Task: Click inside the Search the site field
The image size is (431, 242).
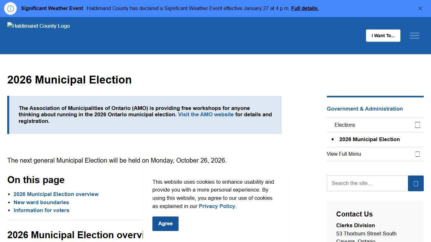Action: tap(367, 183)
